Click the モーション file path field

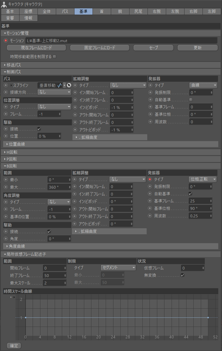point(121,41)
